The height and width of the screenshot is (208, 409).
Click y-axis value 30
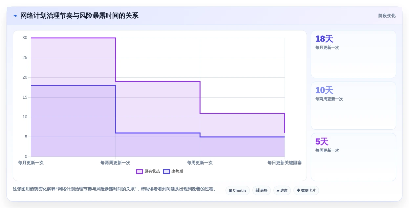click(25, 38)
